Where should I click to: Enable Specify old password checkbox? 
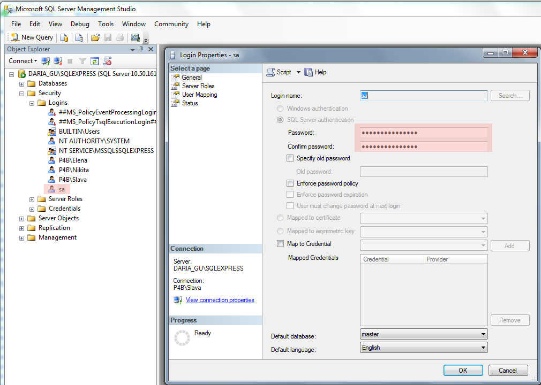point(290,158)
